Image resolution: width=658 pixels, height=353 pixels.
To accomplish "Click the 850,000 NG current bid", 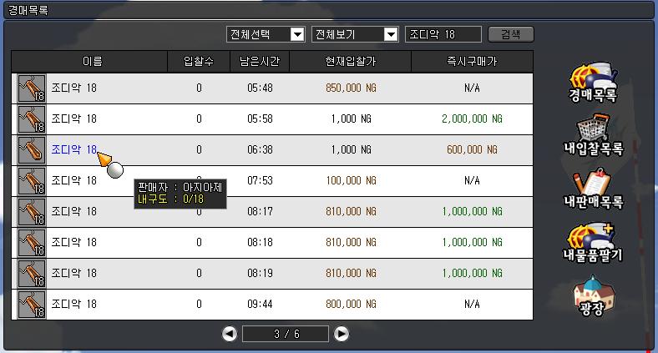I will coord(351,88).
